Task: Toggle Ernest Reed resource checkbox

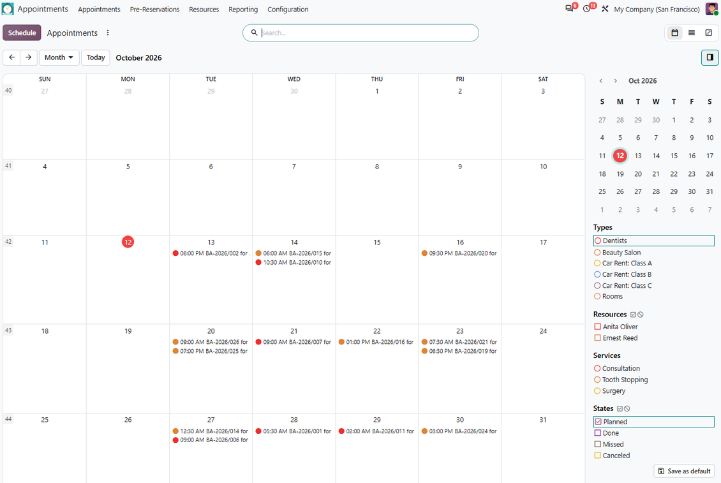Action: click(598, 338)
